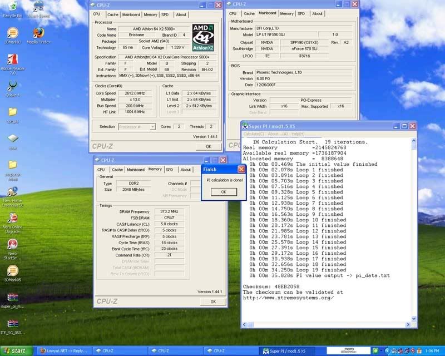Open the 3DMark05 desktop shortcut

tap(12, 271)
